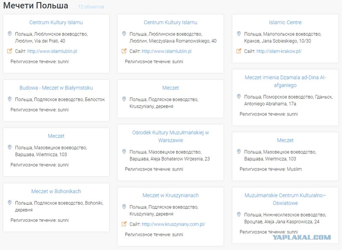The height and width of the screenshot is (250, 342).
Task: Click the location pin icon in the Via dei Prati card
Action: (x=9, y=34)
